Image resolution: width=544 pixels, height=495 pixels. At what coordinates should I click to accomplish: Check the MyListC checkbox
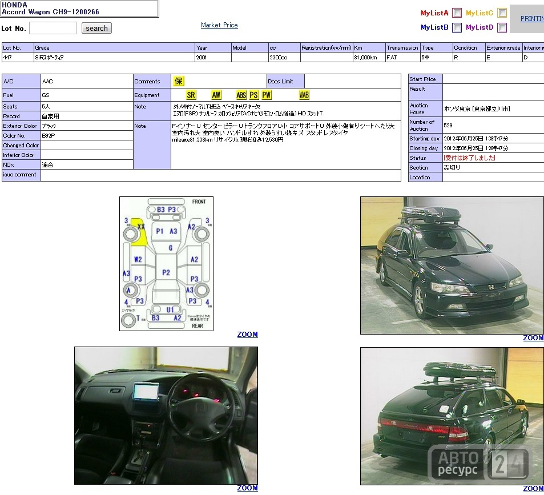502,13
